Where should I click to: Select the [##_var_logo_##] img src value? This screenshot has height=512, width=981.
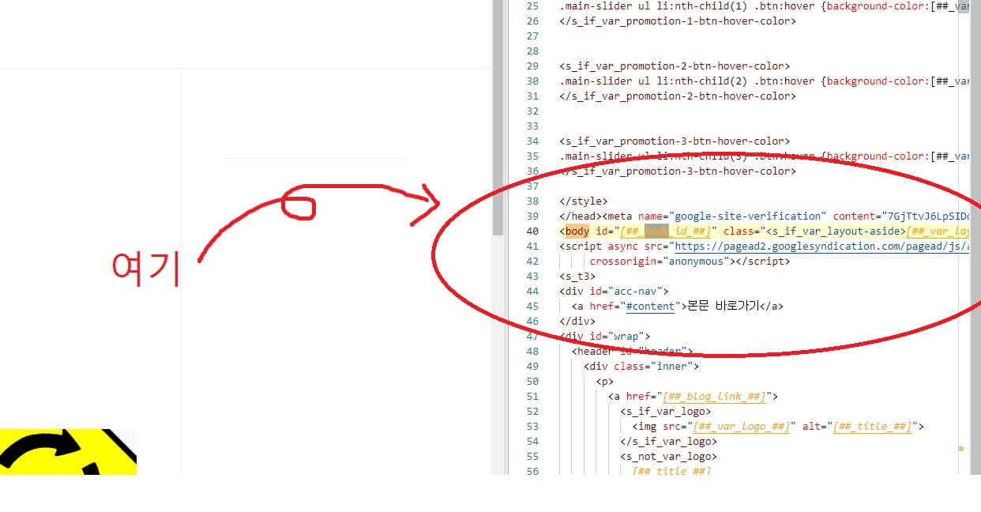(x=741, y=427)
